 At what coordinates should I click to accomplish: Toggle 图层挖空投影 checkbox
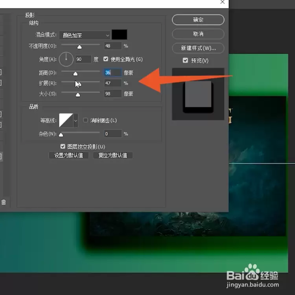63,146
